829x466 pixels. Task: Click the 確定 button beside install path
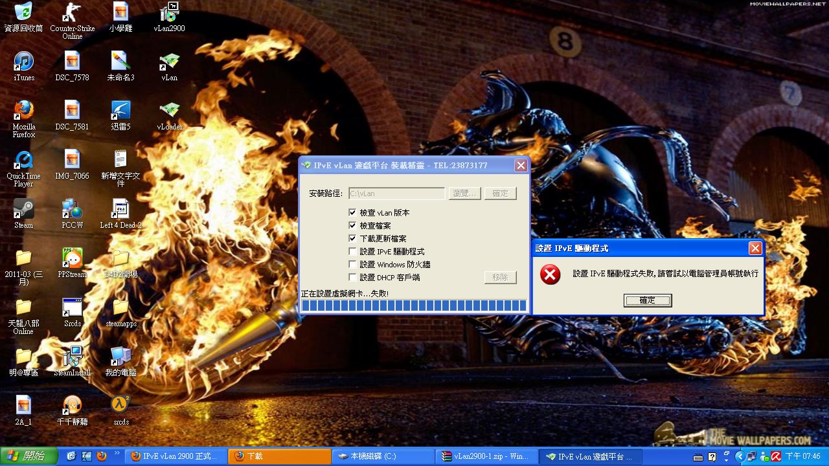point(500,193)
